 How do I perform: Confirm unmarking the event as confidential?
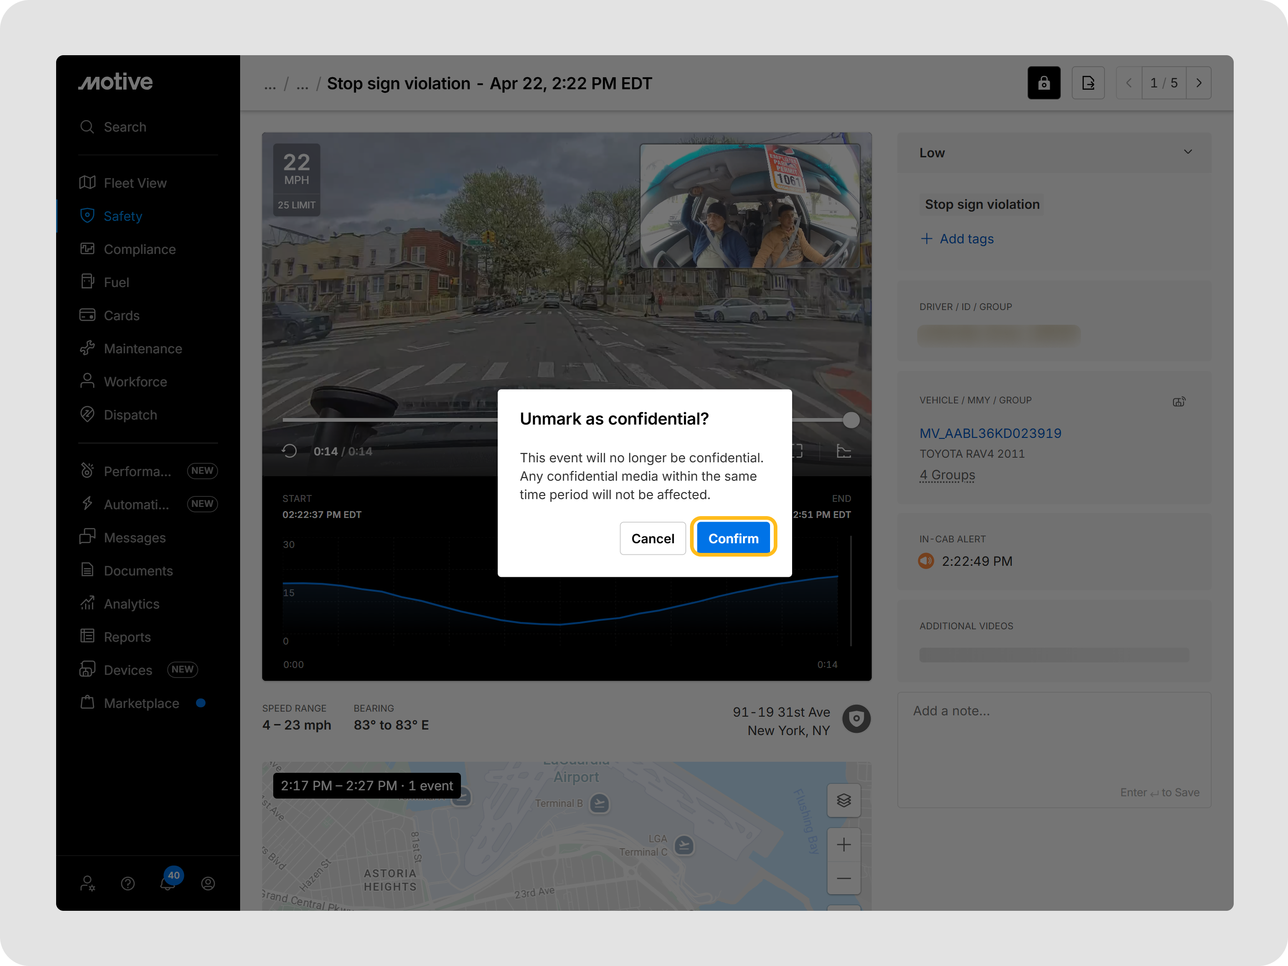(733, 537)
